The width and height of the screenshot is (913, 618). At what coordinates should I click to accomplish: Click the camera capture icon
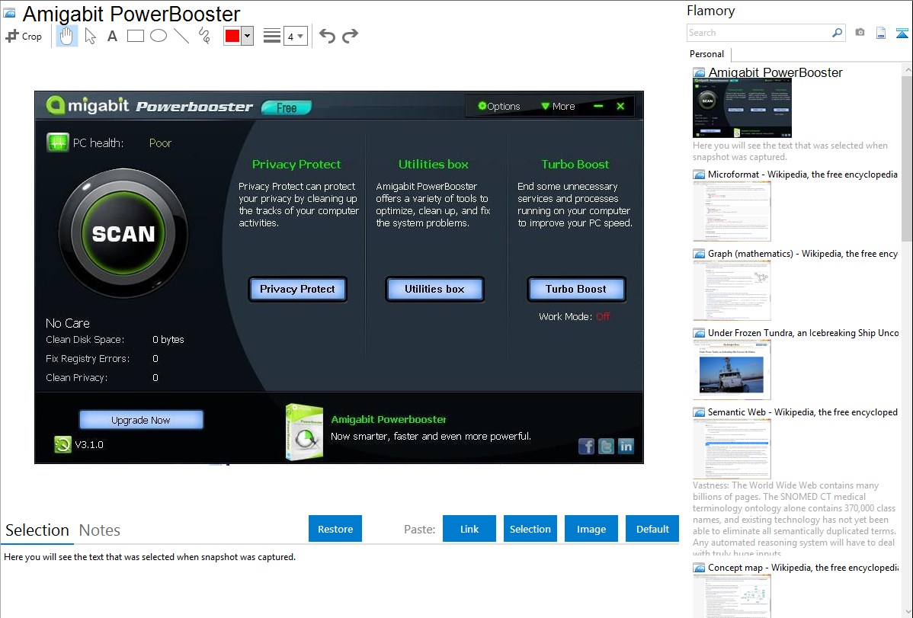[860, 33]
